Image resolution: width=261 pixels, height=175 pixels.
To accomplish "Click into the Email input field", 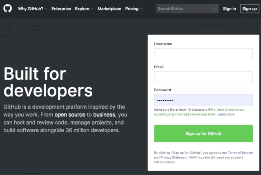I will [x=203, y=77].
